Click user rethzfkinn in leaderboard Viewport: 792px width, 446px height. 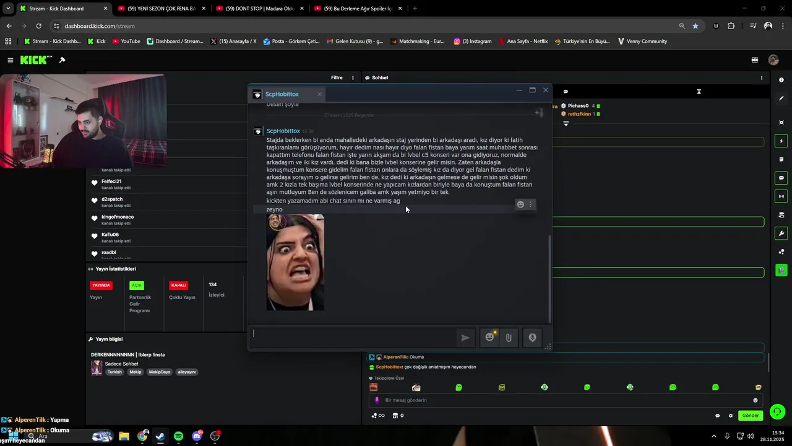click(x=580, y=114)
